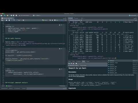The height and width of the screenshot is (103, 138).
Task: Switch to the Console tab
Action: pos(71,18)
